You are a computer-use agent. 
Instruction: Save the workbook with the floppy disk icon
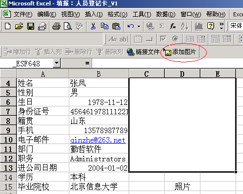(31, 26)
